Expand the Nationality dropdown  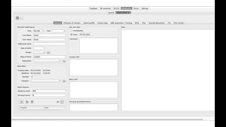tap(47, 61)
